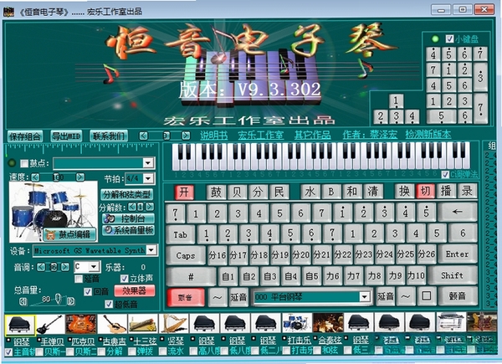Open the key selector dropdown showing C
Viewport: 502px width, 364px height.
[x=95, y=266]
